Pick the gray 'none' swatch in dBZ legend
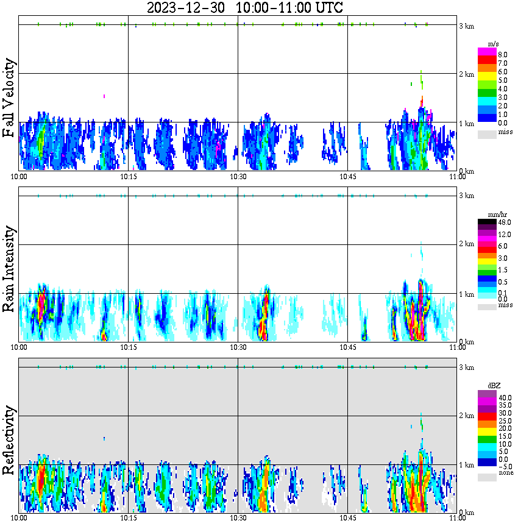Screen dimensions: 518x529 pos(487,477)
